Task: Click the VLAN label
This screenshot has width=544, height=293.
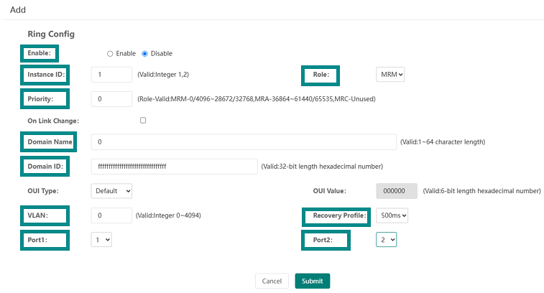Action: coord(38,215)
